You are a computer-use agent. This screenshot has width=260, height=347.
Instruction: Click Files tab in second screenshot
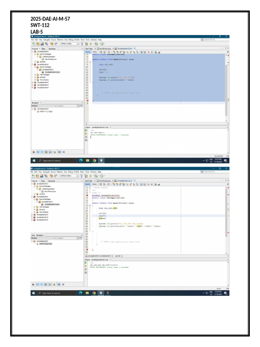[43, 181]
